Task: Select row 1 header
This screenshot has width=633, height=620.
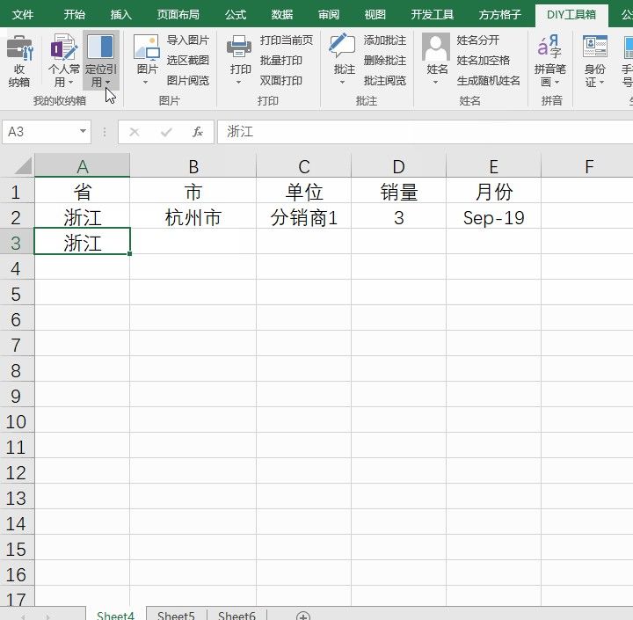Action: point(16,192)
